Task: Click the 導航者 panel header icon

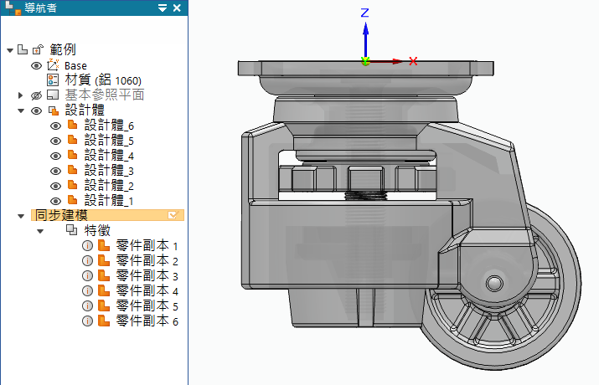Action: 10,8
